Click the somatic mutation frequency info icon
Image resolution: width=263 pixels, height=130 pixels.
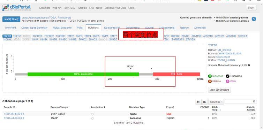tap(249, 65)
